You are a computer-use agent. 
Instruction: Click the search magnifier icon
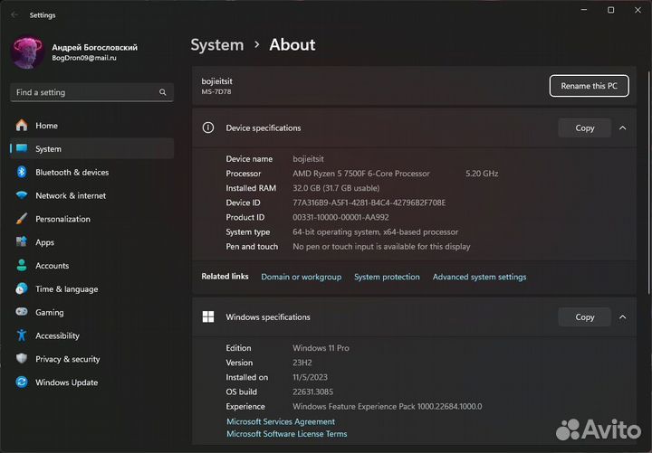click(x=163, y=92)
